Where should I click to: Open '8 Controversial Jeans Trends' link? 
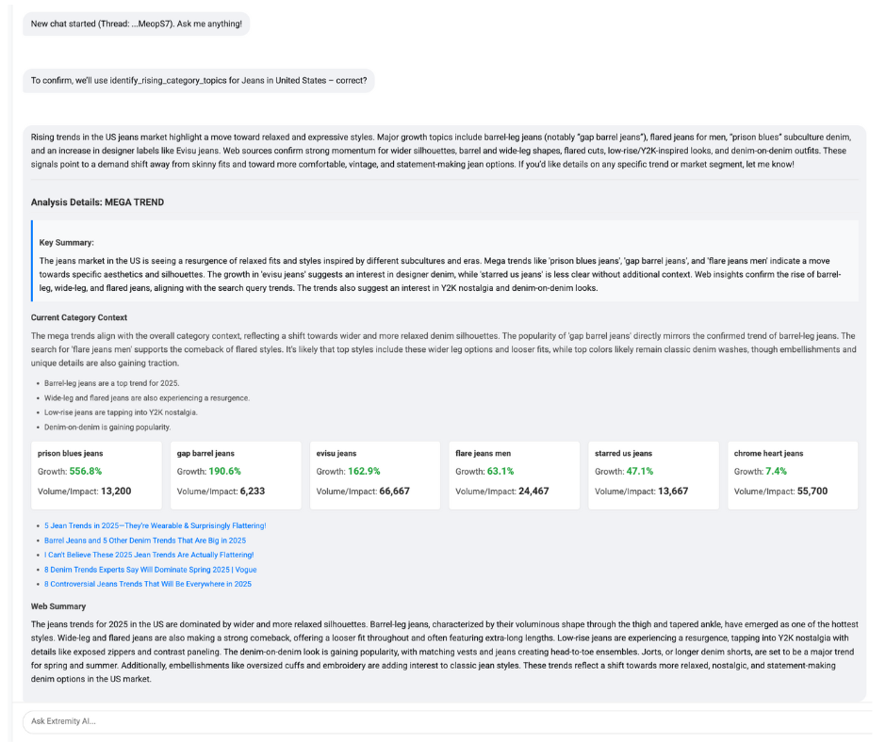click(x=147, y=584)
